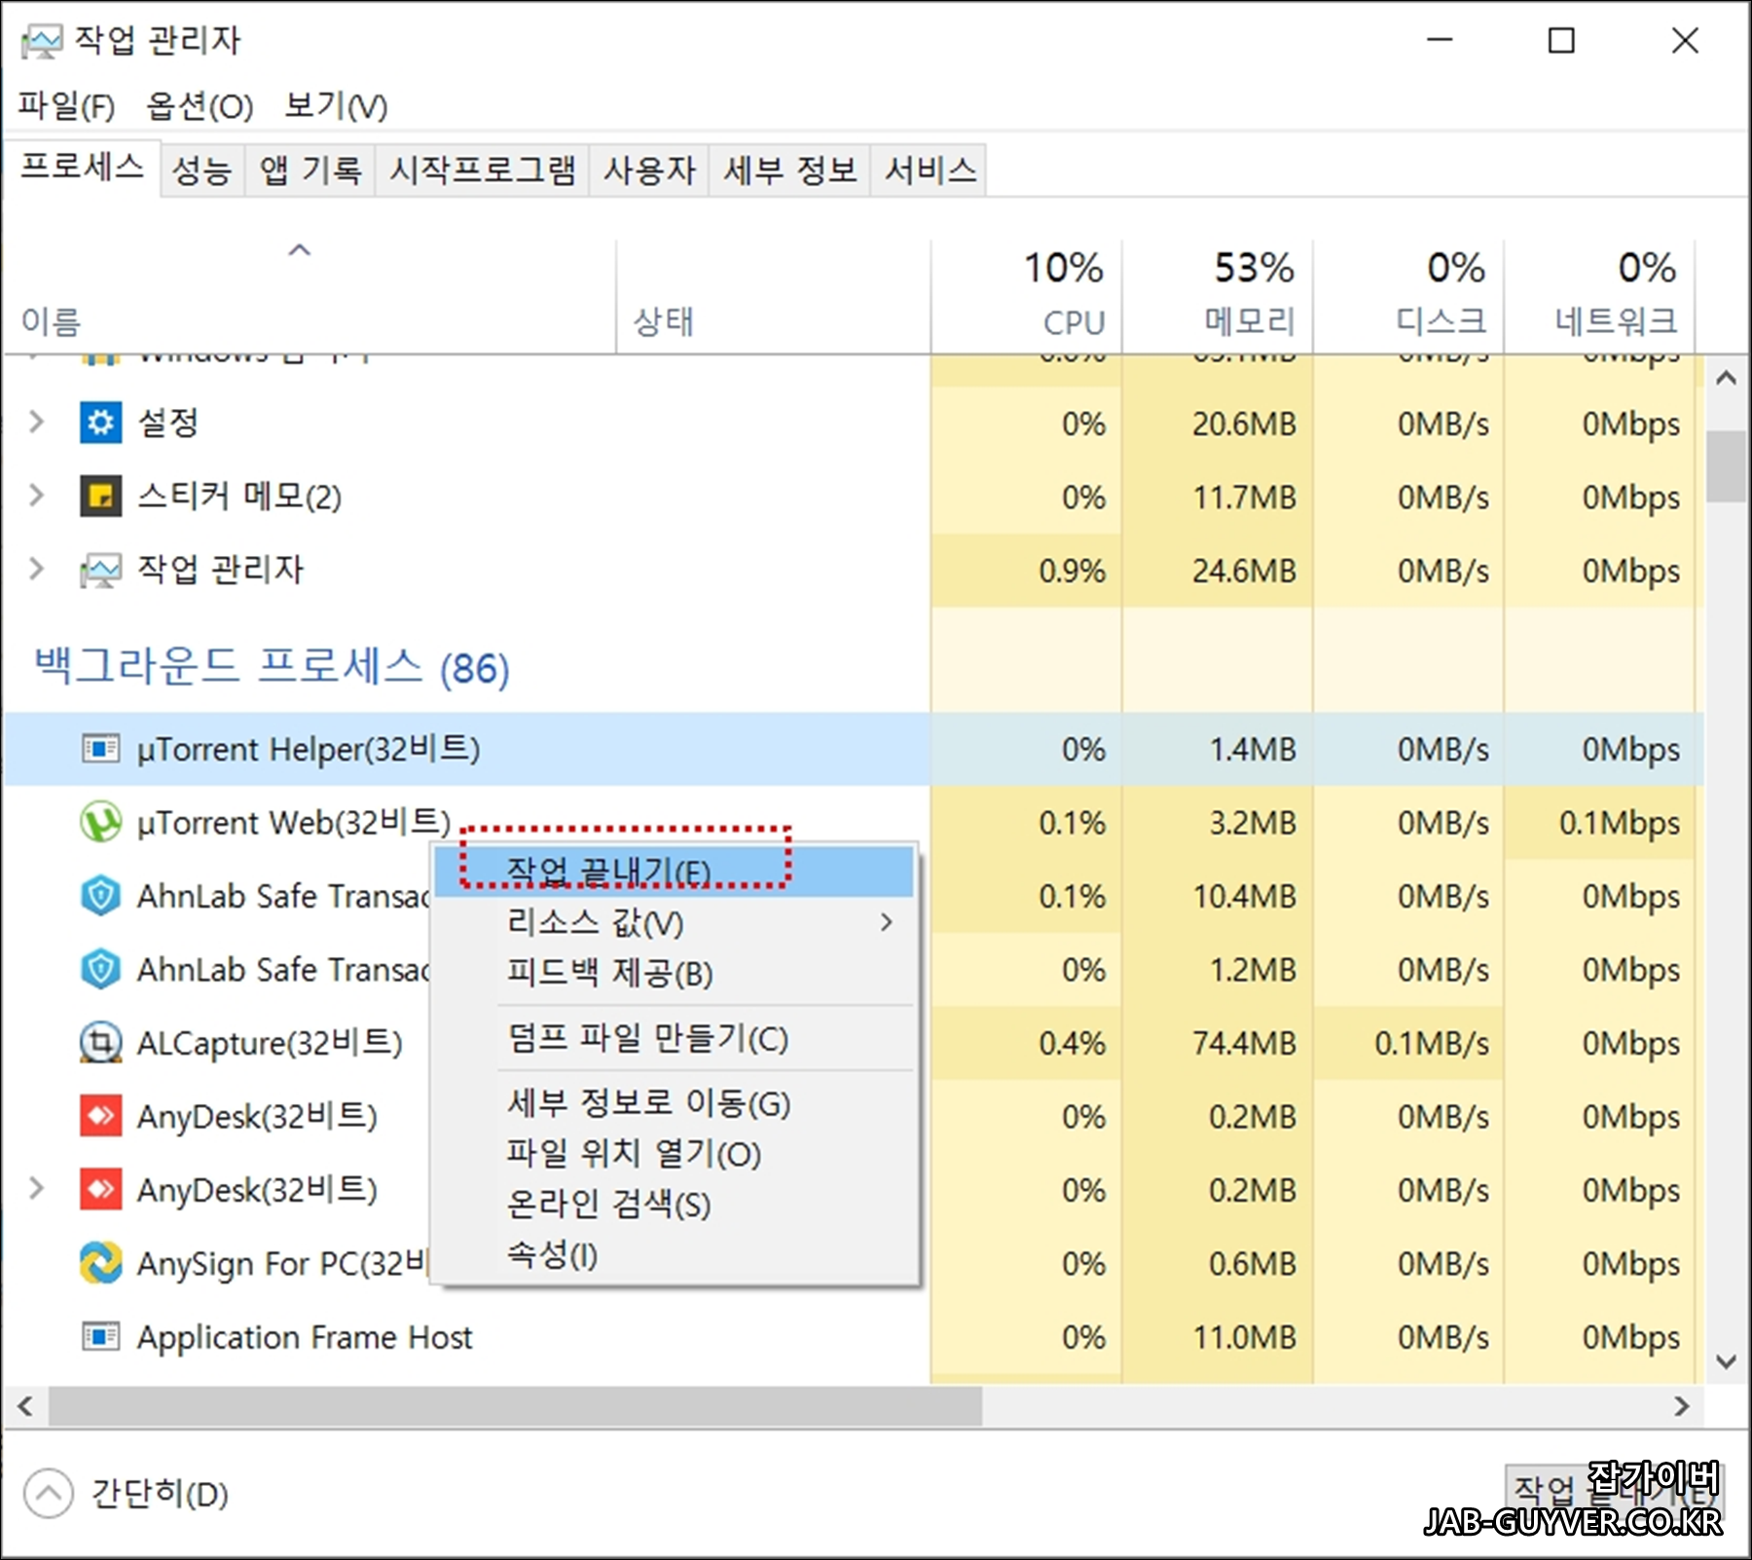Switch to the 사용자 tab
Viewport: 1752px width, 1560px height.
point(649,171)
